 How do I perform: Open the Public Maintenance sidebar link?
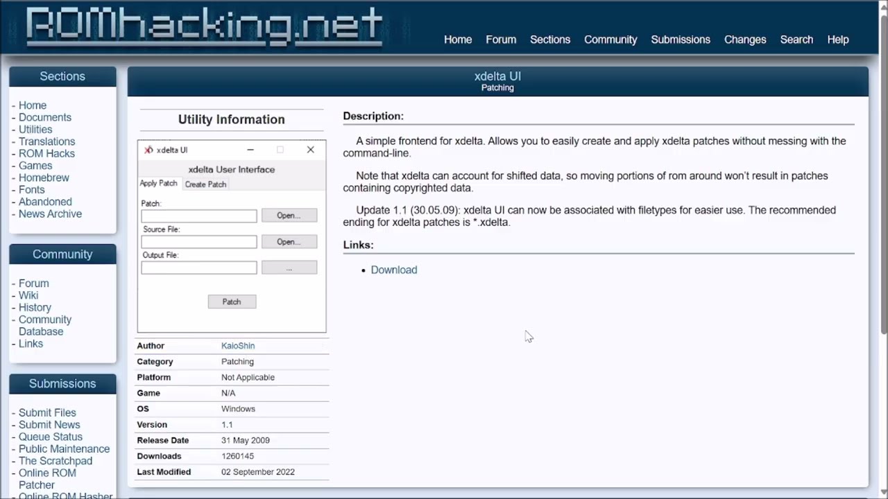(x=64, y=449)
